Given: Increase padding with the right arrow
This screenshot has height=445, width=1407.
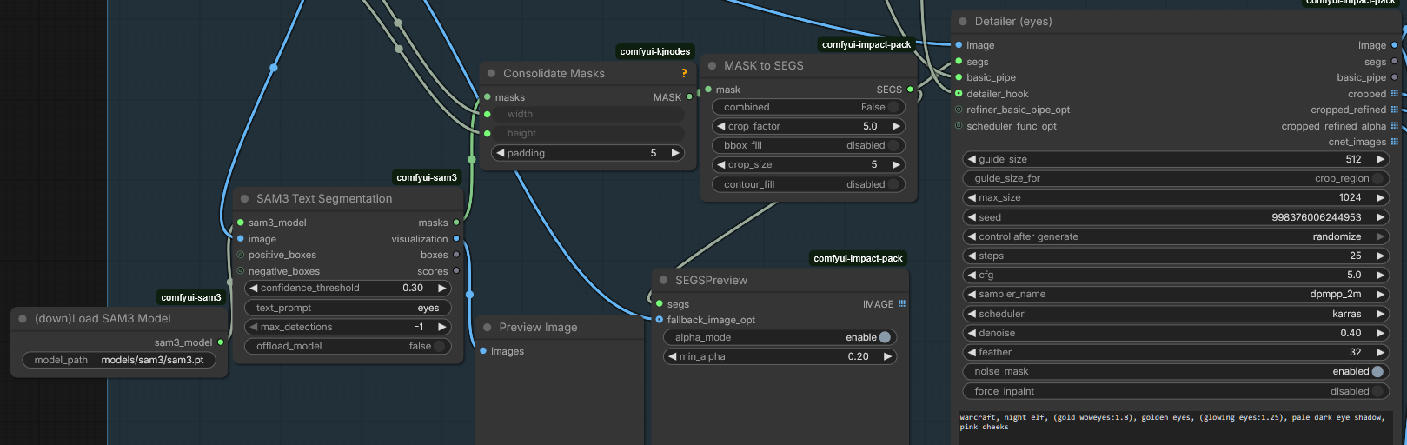Looking at the screenshot, I should (x=675, y=153).
